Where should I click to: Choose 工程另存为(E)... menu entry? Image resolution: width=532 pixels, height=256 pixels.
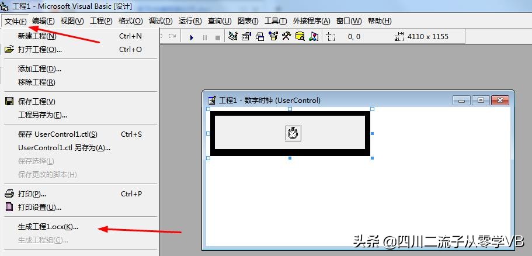tap(81, 115)
